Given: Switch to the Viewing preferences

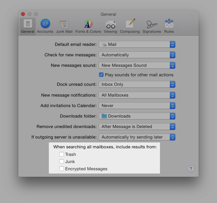Looking at the screenshot, I should (x=110, y=26).
